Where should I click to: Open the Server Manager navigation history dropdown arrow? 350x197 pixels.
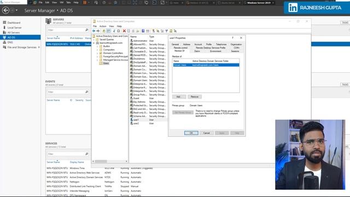[16, 10]
